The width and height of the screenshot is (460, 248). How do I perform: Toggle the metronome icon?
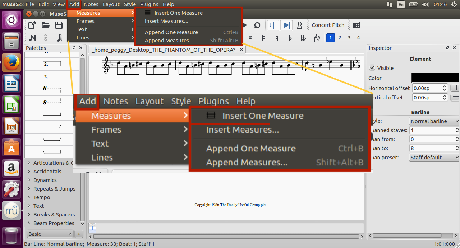coord(299,25)
